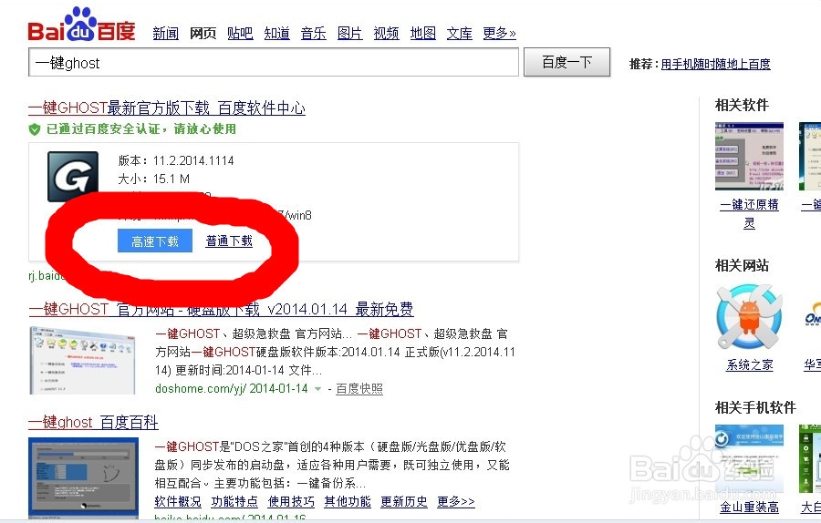Go to the 贴吧 tab
This screenshot has width=821, height=523.
coord(240,34)
